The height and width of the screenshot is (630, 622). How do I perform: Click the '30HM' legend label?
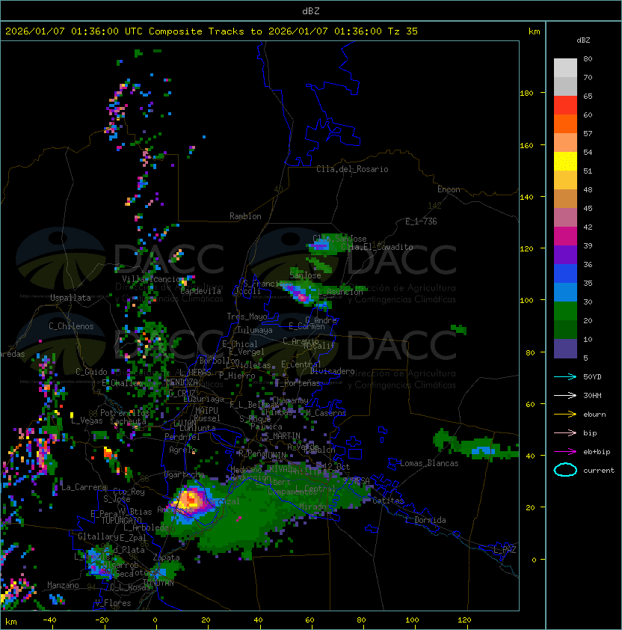click(x=592, y=395)
